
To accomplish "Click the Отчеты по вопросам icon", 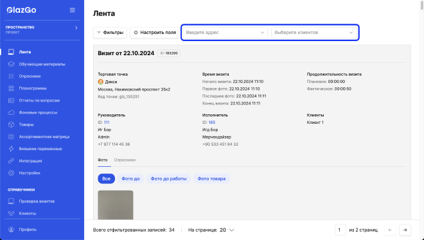I will tap(11, 100).
